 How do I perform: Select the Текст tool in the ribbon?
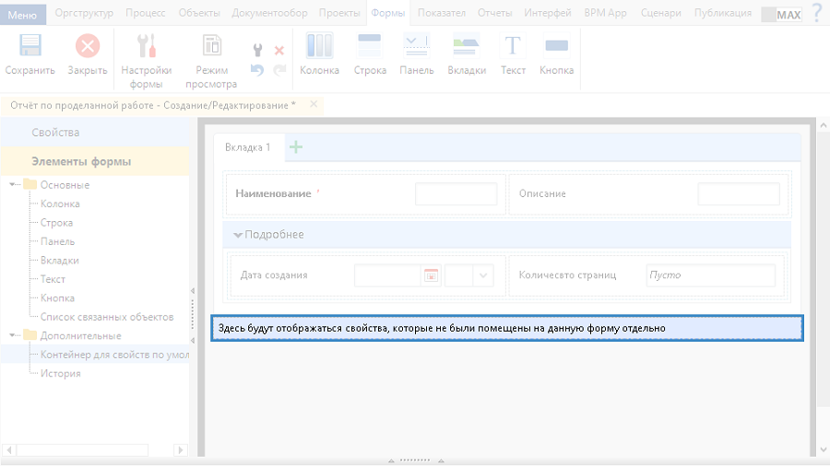pos(513,48)
